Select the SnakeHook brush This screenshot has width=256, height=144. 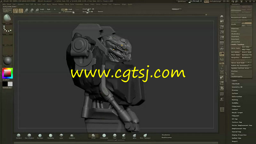[x=72, y=136]
